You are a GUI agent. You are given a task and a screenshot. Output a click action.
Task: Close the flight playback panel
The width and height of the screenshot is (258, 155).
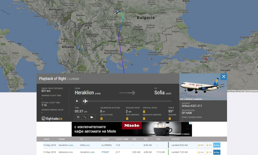224,76
